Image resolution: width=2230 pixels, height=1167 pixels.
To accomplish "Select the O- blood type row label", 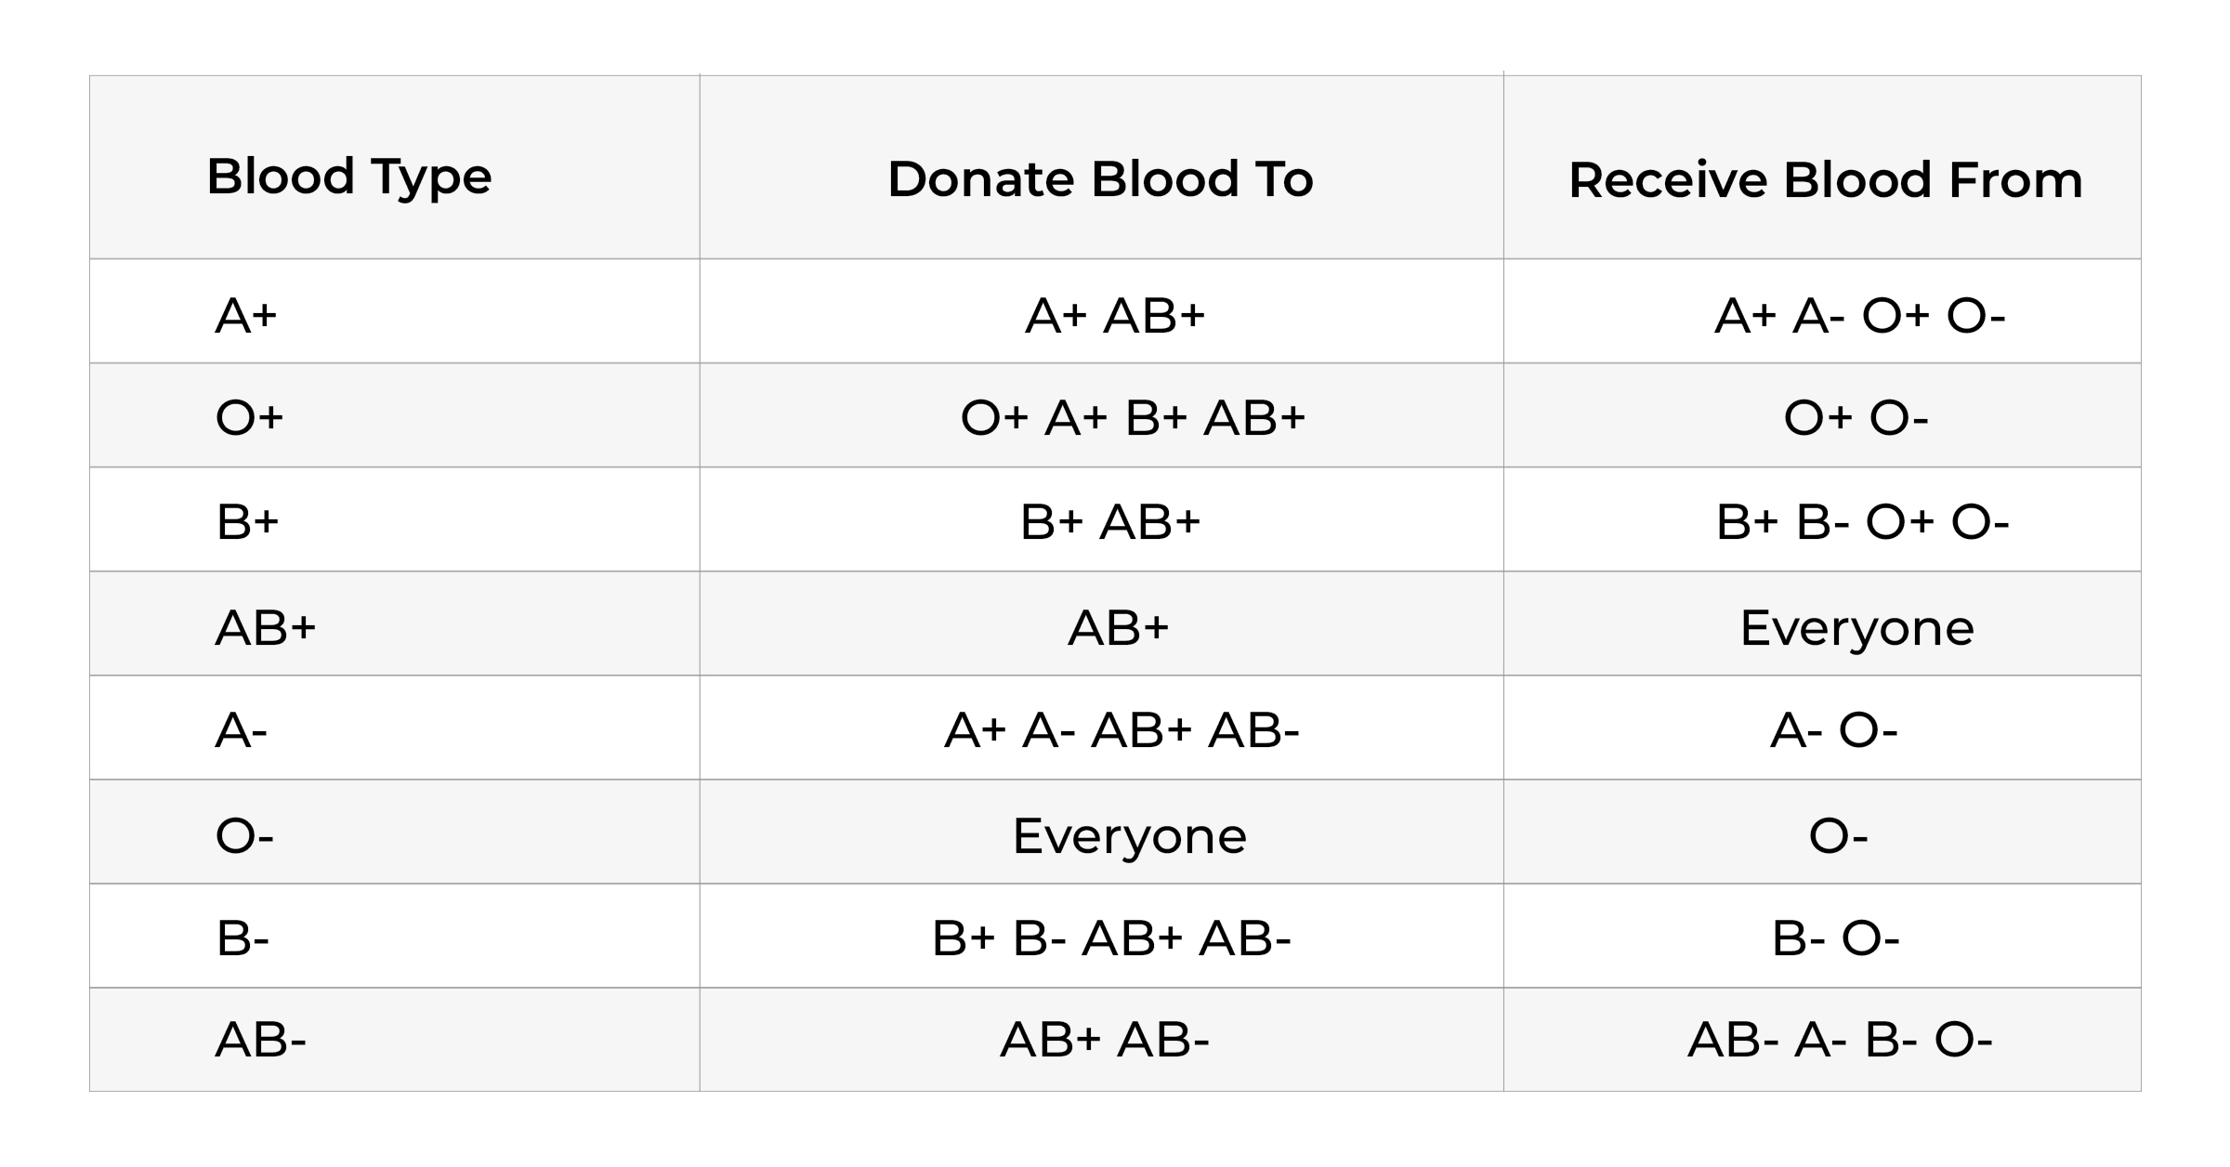I will click(x=244, y=835).
